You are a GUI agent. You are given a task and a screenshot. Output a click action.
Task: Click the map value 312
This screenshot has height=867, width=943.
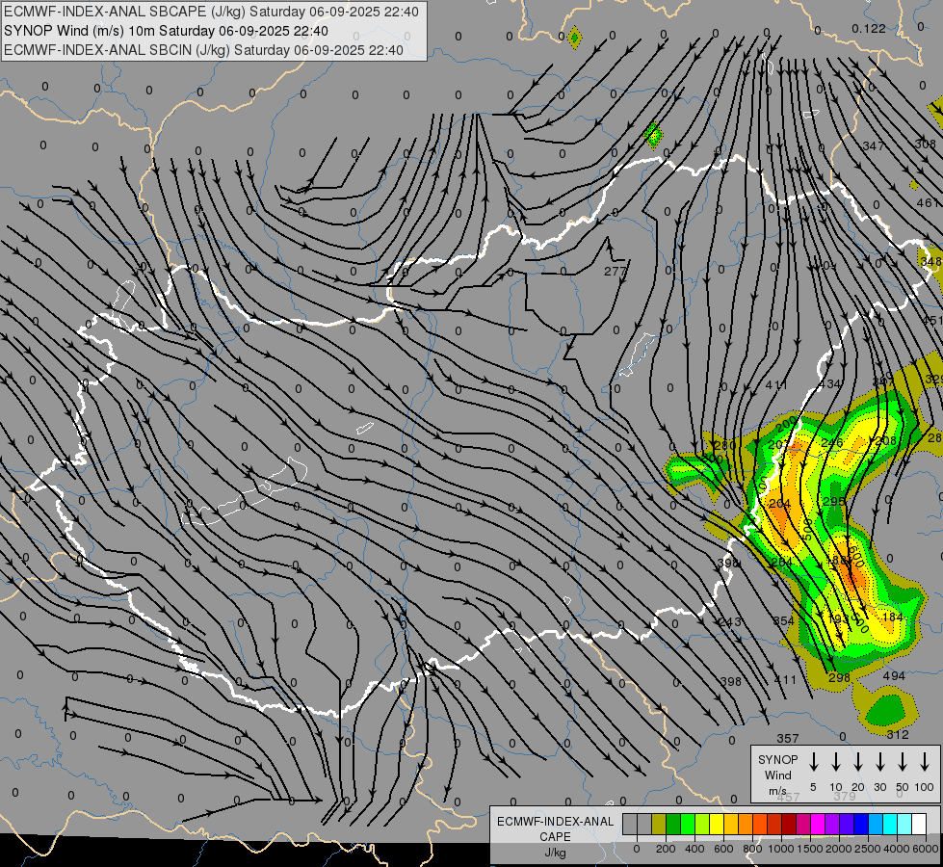898,735
